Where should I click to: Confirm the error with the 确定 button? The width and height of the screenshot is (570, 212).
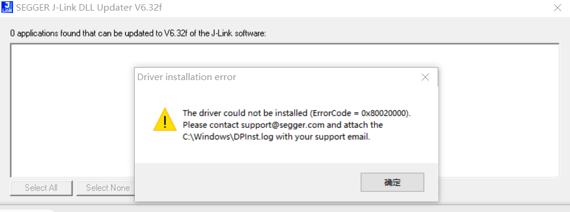coord(392,183)
